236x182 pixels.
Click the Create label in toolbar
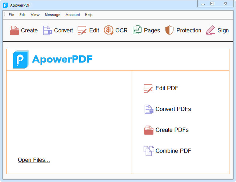[x=29, y=31]
